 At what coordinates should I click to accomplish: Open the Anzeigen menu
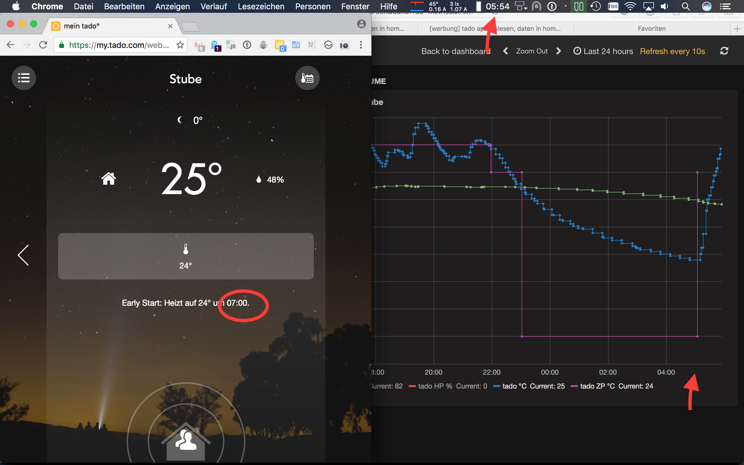[172, 6]
